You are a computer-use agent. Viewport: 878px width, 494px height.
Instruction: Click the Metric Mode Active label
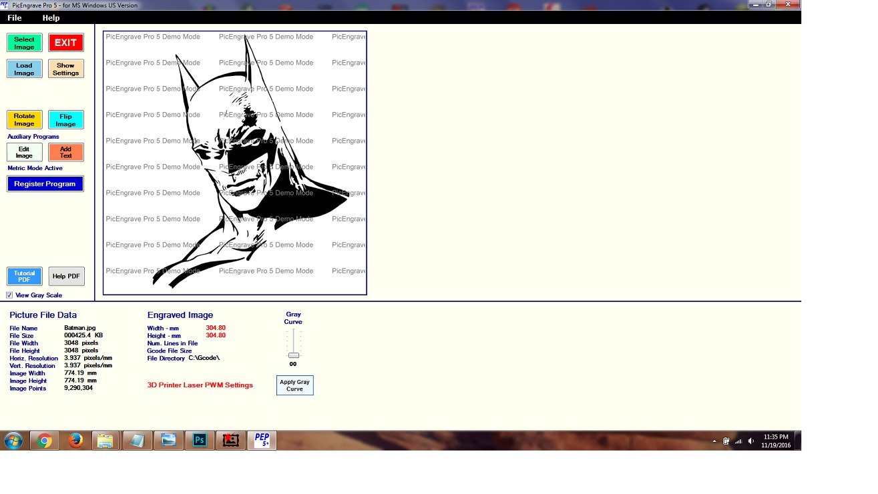35,168
